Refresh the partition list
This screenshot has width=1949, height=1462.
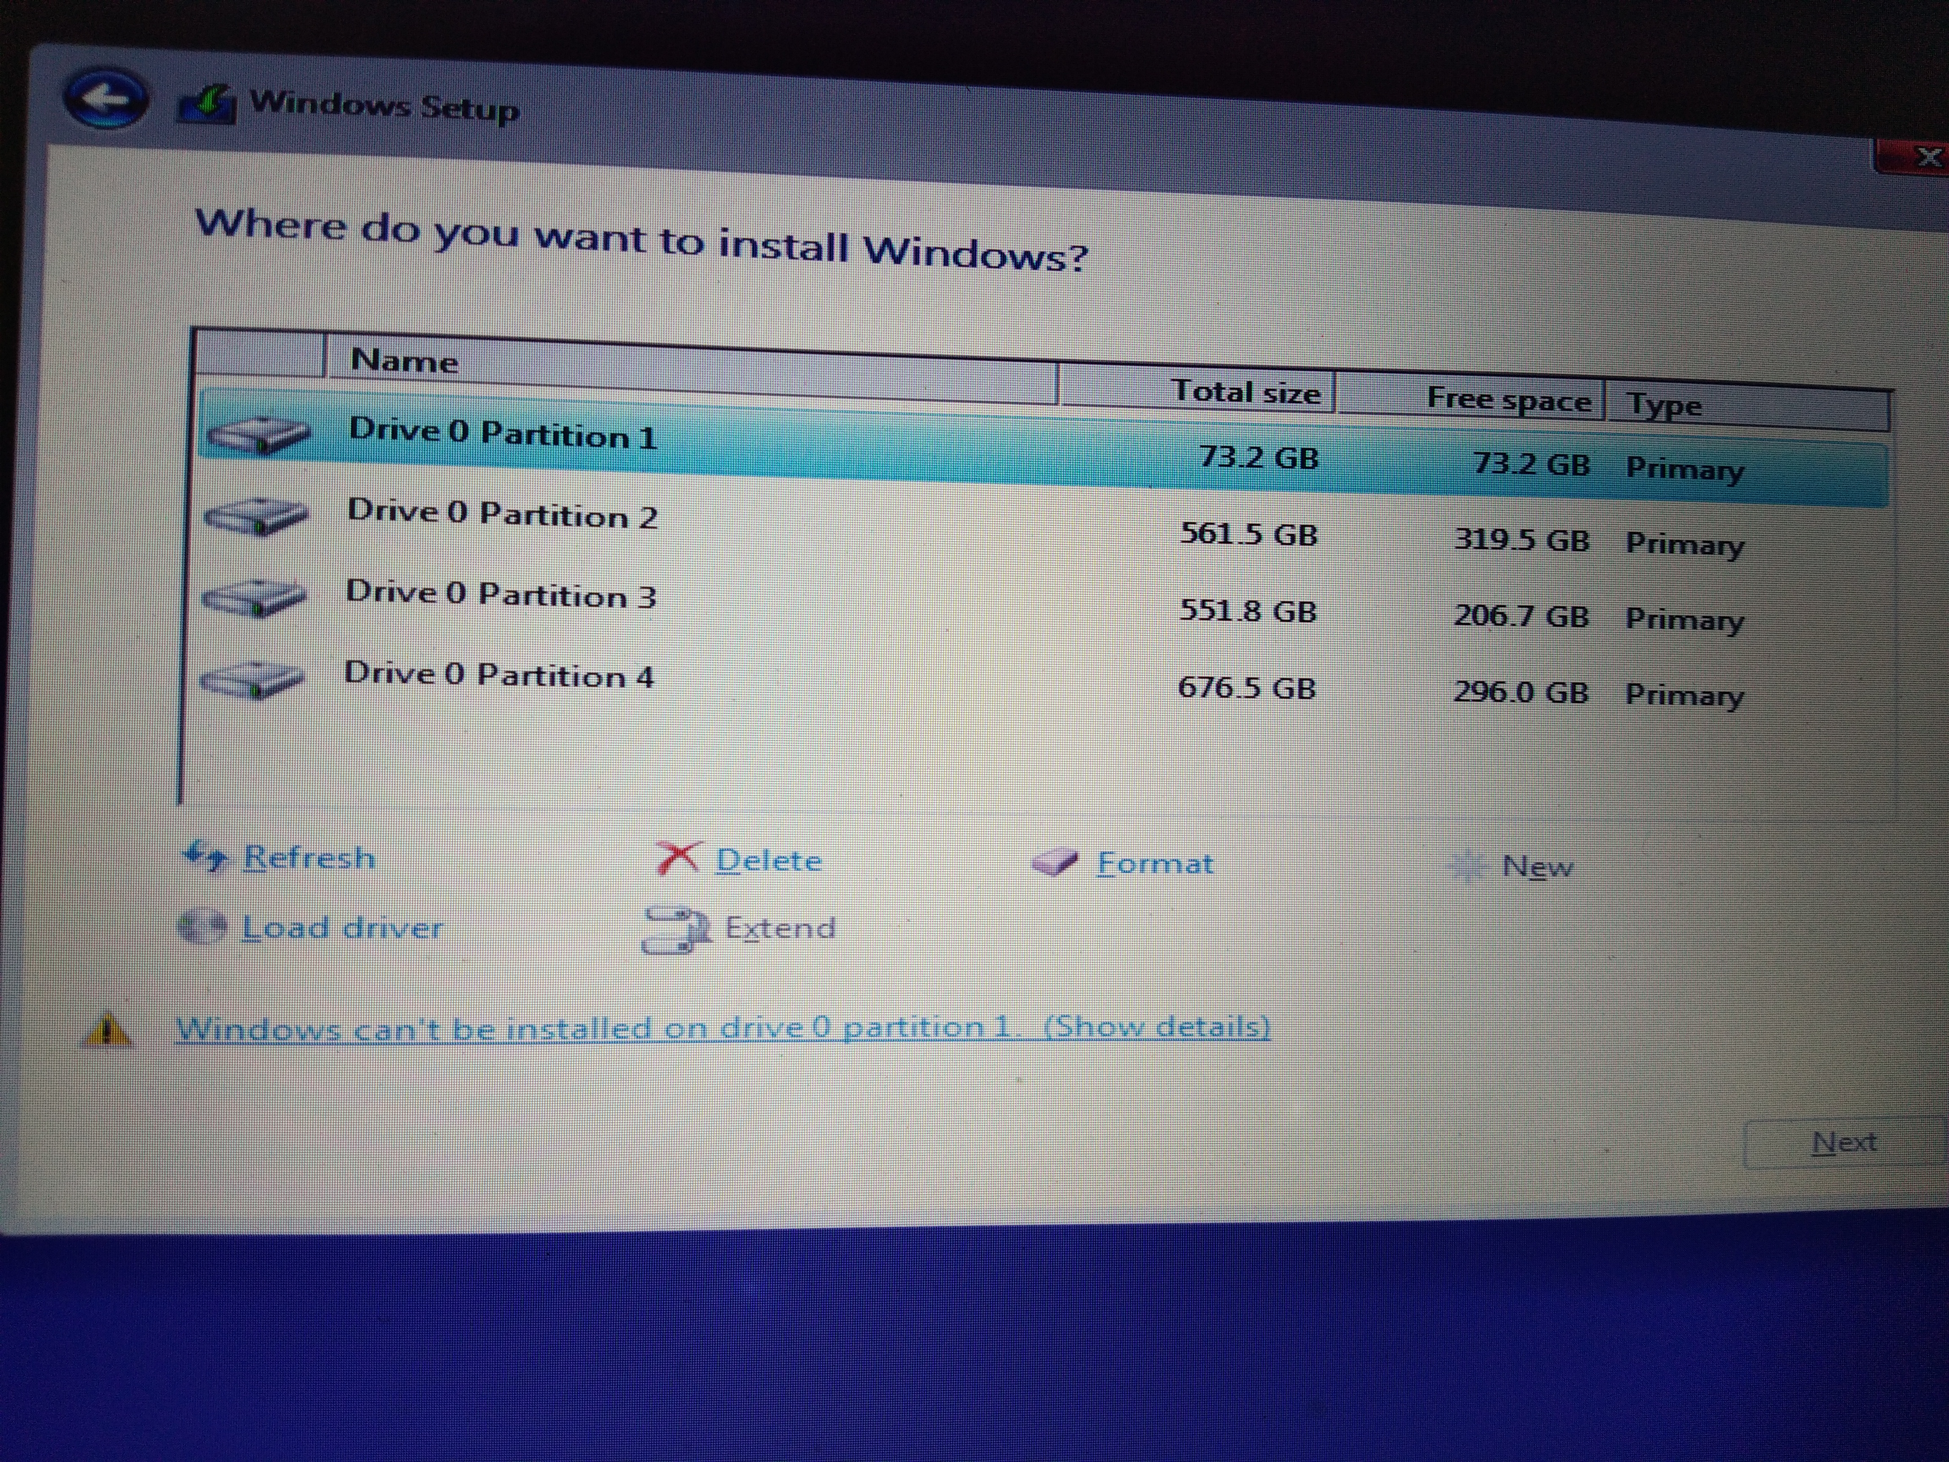308,857
